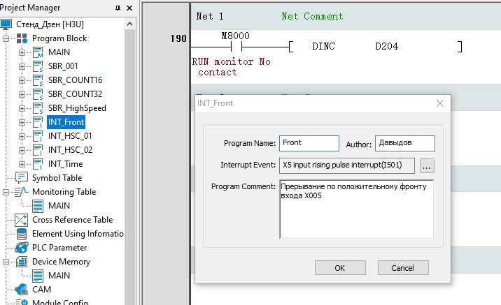Click the SBR_COUNT32 subroutine icon
This screenshot has width=501, height=305.
38,94
